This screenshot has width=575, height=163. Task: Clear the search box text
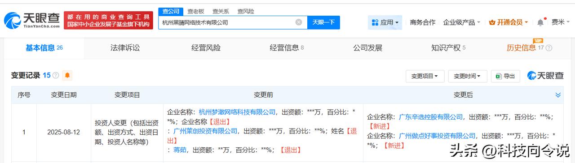pyautogui.click(x=299, y=22)
